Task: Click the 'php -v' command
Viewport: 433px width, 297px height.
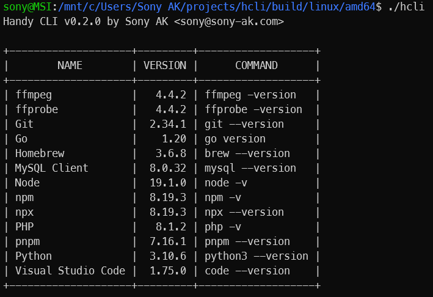Action: point(223,227)
